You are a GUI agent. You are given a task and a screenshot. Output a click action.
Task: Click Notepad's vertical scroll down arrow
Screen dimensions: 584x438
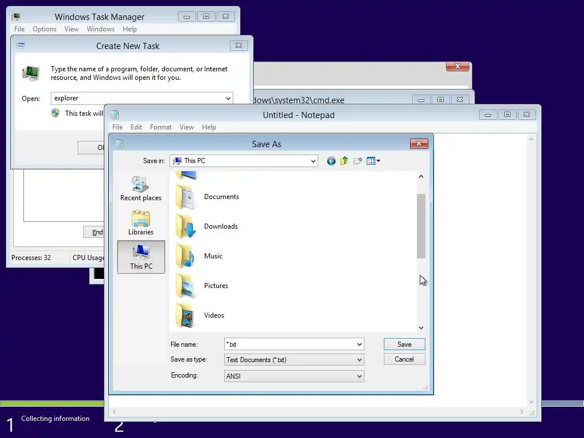(x=531, y=402)
